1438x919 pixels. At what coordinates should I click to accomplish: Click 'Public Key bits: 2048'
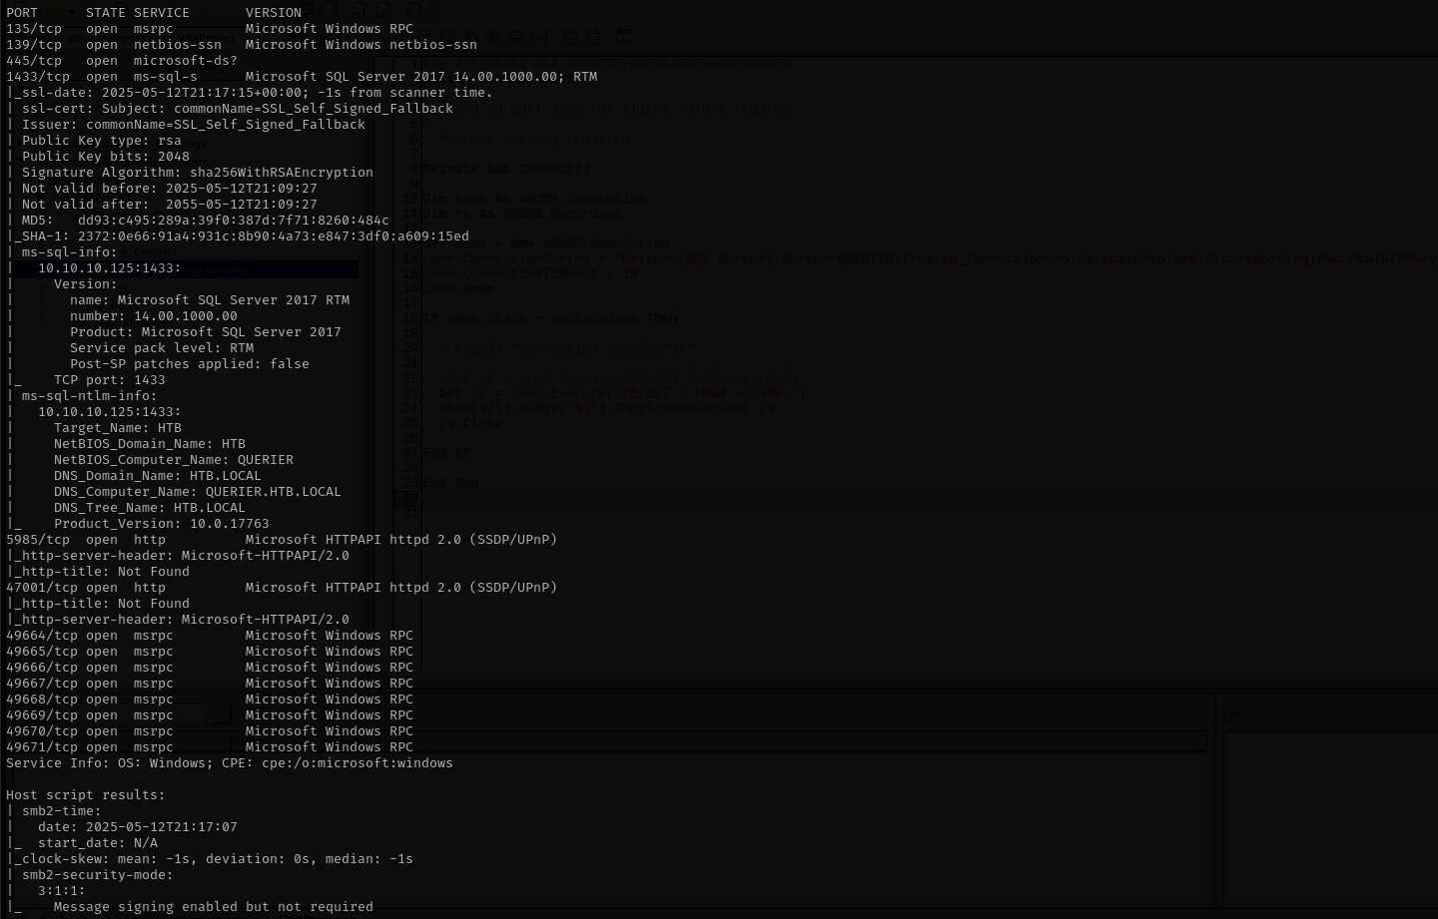(106, 157)
